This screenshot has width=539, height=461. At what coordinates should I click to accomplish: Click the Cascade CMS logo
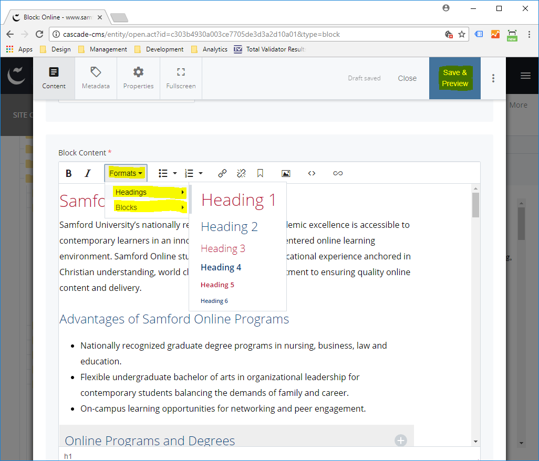pyautogui.click(x=16, y=76)
